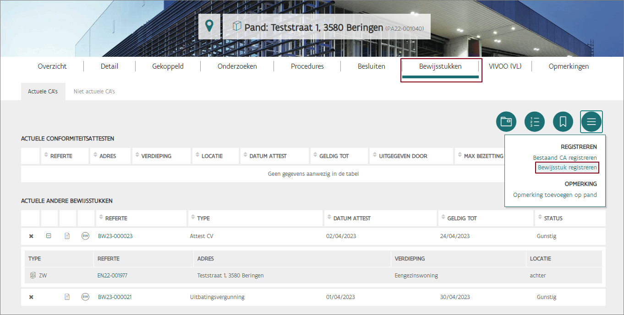
Task: Sort andere bewijsstukken by Type column
Action: [x=203, y=218]
